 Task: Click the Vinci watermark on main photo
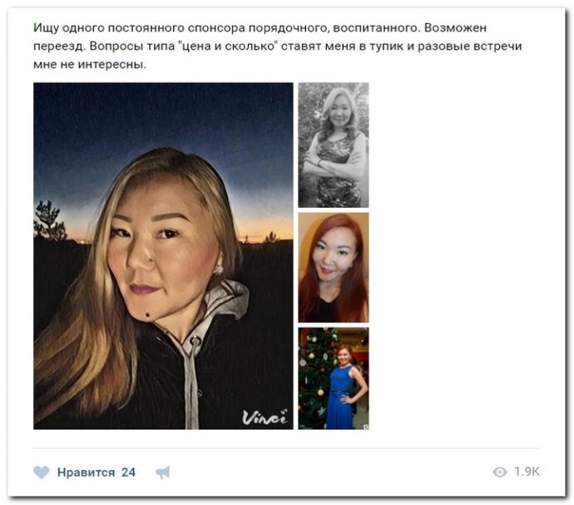tap(265, 417)
